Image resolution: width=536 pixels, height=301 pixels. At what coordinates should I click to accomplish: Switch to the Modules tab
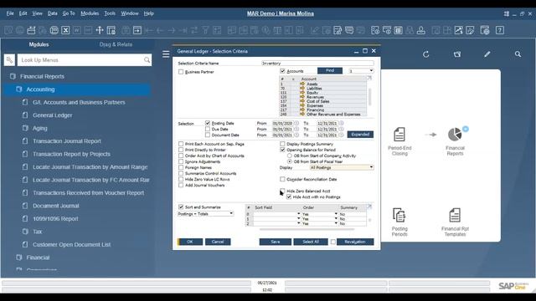pyautogui.click(x=39, y=44)
